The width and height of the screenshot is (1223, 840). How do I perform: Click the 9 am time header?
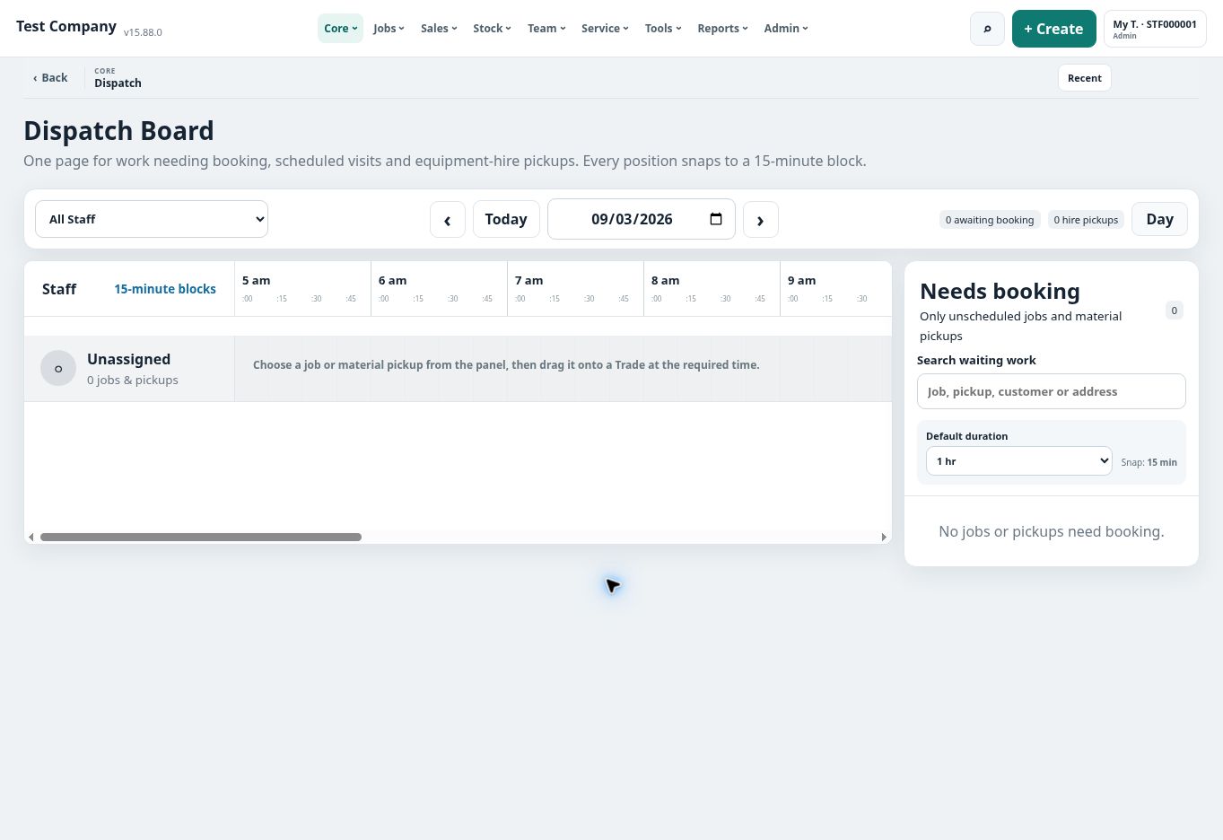pyautogui.click(x=802, y=280)
